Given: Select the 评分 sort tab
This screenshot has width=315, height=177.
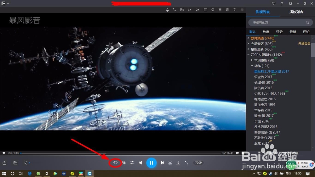Looking at the screenshot, I should tap(279, 32).
